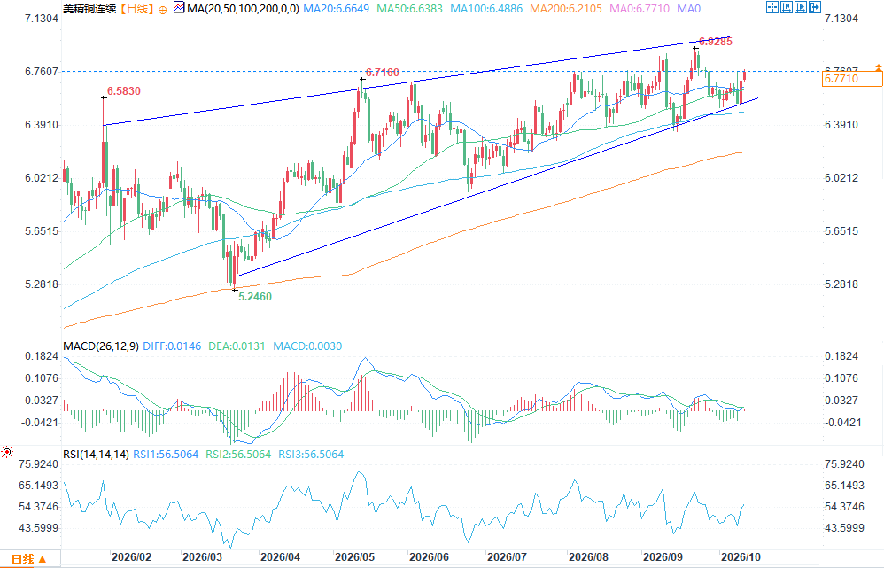This screenshot has width=884, height=568.
Task: Click the red sun icon beside RSI panel
Action: (7, 452)
